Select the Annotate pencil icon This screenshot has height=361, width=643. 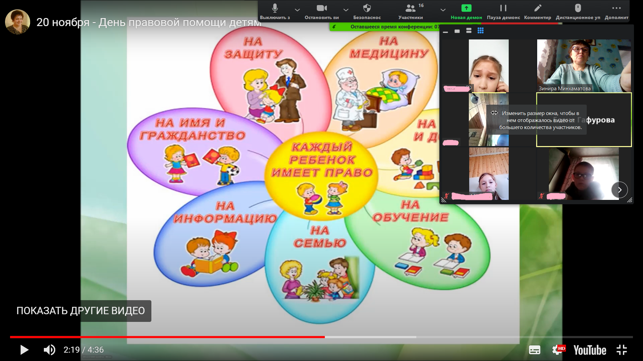click(538, 8)
